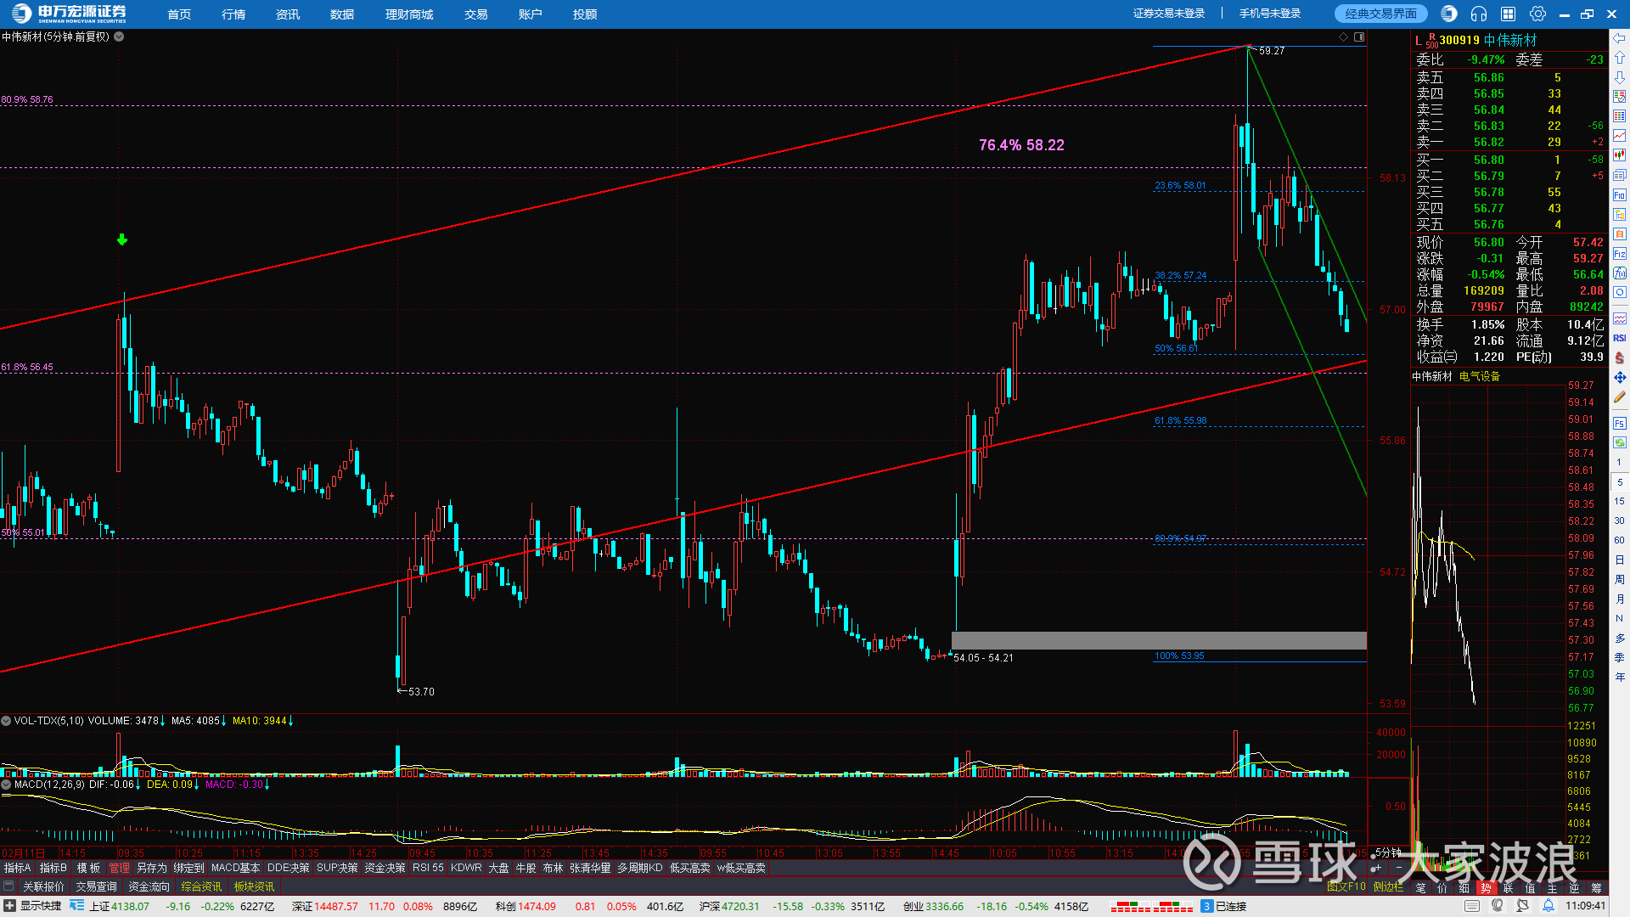The width and height of the screenshot is (1630, 917).
Task: Toggle the panel checkbox beside 关联报价
Action: pos(8,886)
